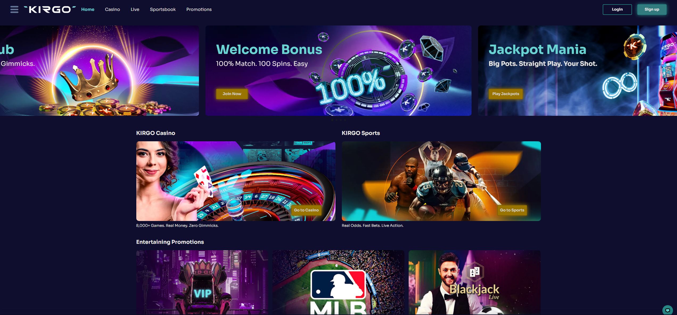Open the Sportsbook page
Image resolution: width=677 pixels, height=315 pixels.
point(163,9)
